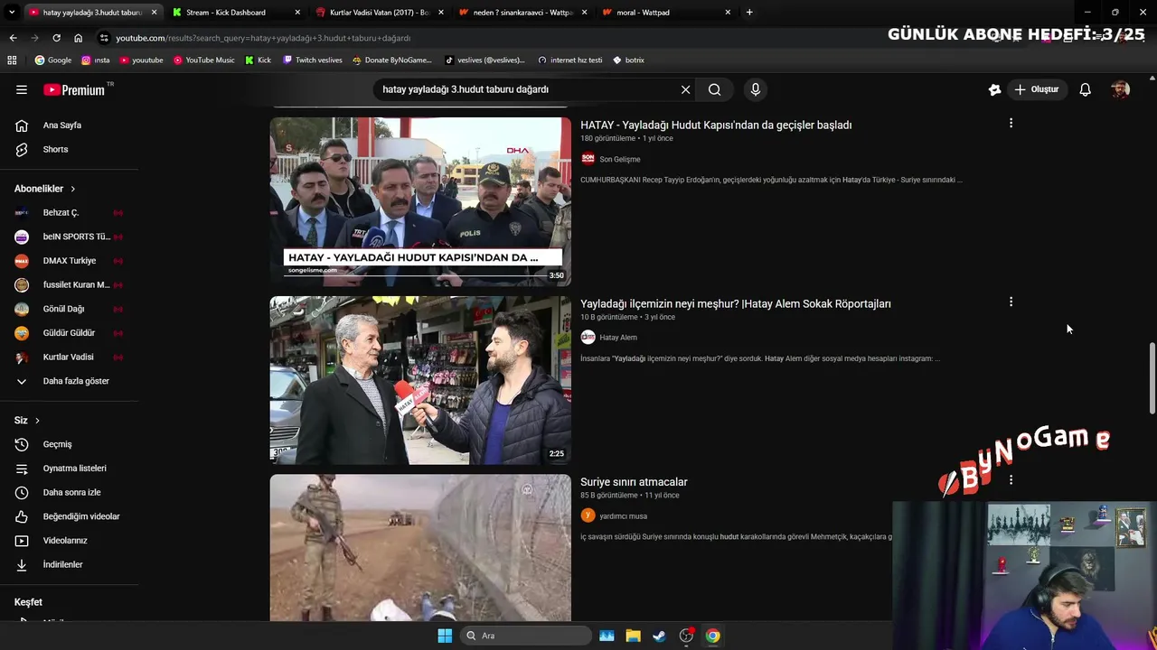Expand the Abonelikler section
The image size is (1157, 650).
tap(45, 189)
